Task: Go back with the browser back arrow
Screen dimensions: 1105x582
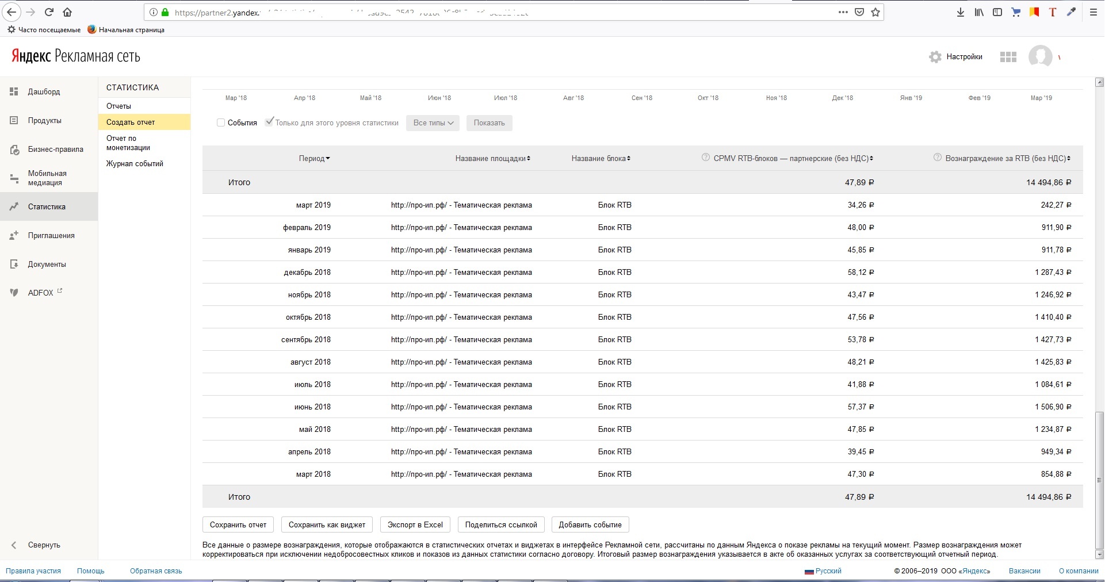Action: pos(12,12)
